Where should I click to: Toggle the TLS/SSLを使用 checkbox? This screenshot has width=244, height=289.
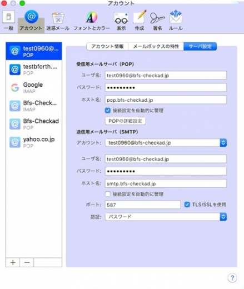click(x=187, y=205)
